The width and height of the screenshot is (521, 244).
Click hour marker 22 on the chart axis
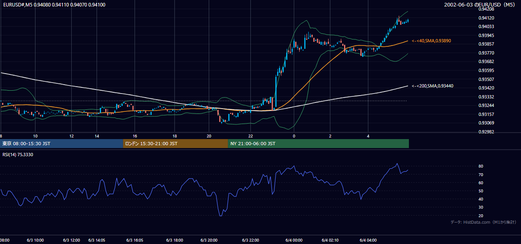[250, 136]
